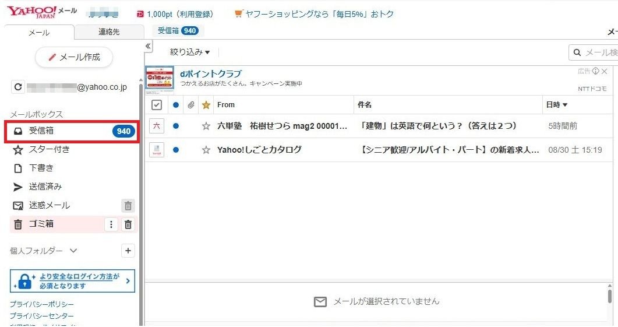Star the 六単塾 email

(x=206, y=126)
